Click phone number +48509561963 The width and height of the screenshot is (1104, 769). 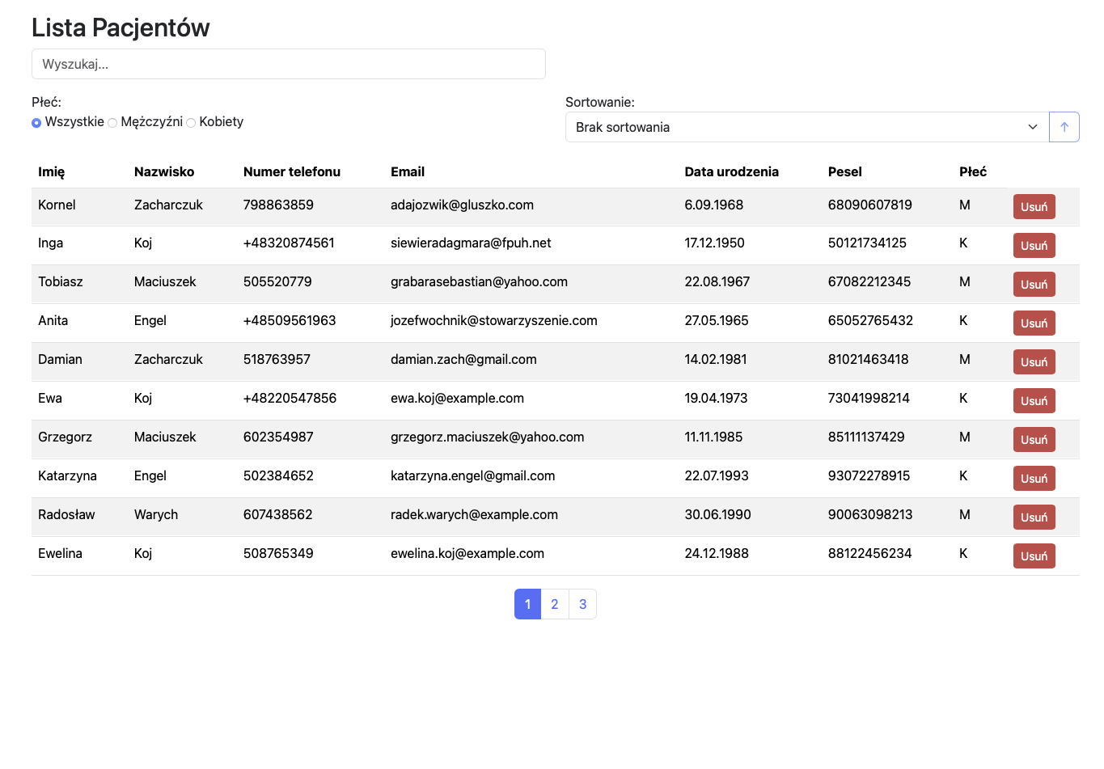click(x=290, y=320)
